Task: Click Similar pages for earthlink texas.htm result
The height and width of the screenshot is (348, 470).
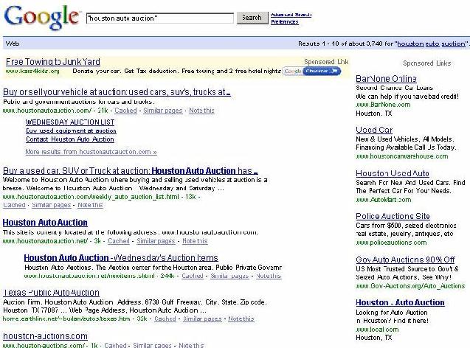Action: [202, 319]
